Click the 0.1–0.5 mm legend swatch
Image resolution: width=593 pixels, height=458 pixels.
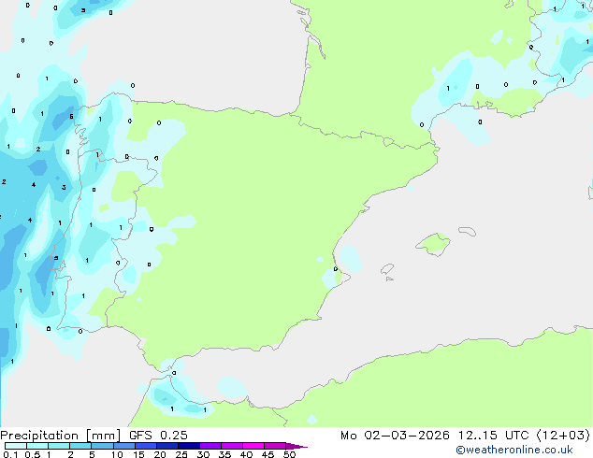16,446
